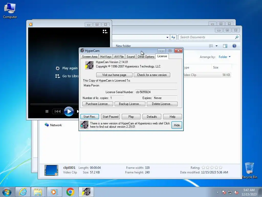Start recording with Start Rec. button

[90, 117]
